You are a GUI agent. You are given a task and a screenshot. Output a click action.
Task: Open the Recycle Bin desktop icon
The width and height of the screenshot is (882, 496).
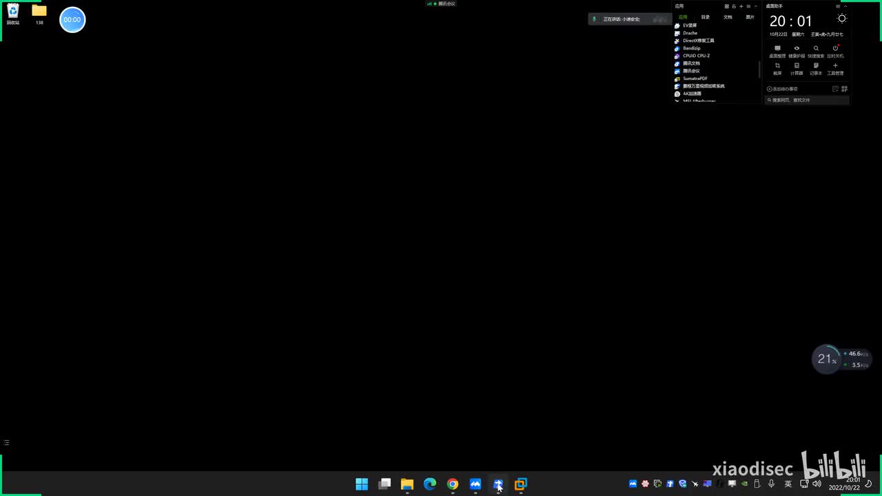click(13, 14)
